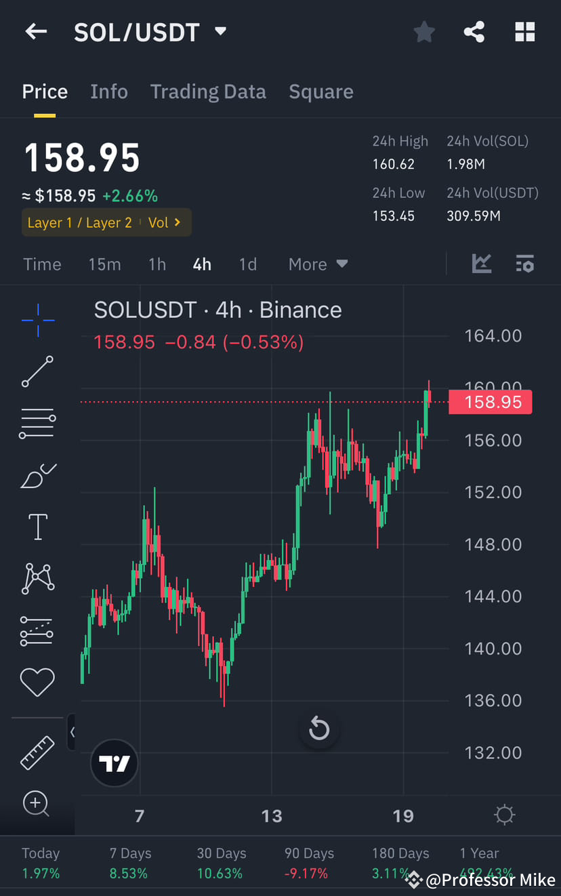Toggle the chart style line icon
The width and height of the screenshot is (561, 896).
482,264
